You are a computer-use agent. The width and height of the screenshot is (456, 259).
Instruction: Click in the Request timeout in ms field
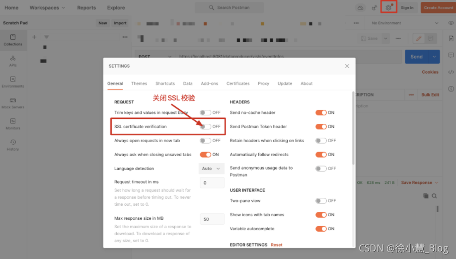point(212,183)
